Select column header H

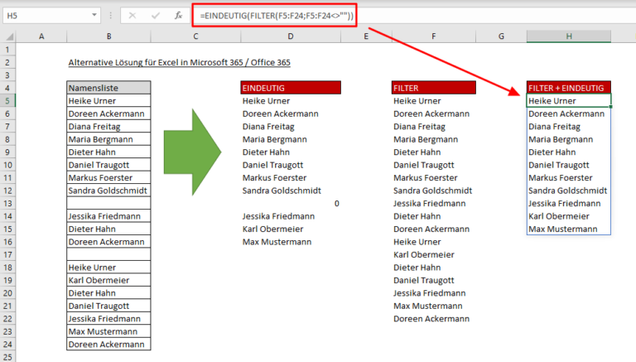pos(569,36)
